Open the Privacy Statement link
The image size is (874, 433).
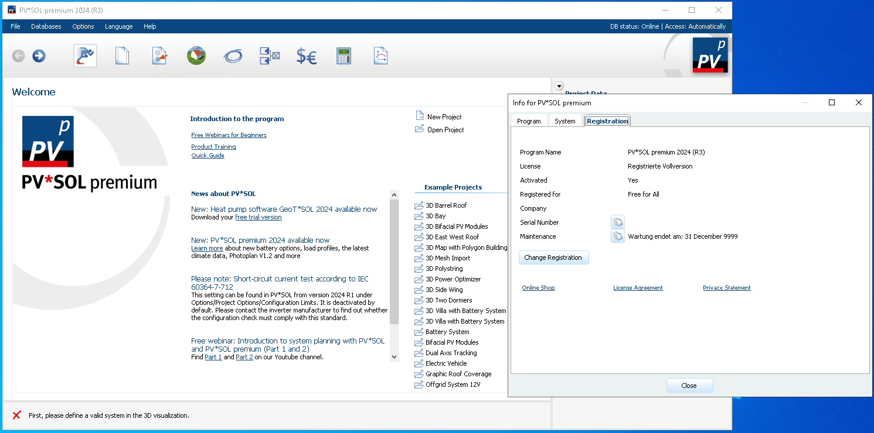click(x=727, y=288)
